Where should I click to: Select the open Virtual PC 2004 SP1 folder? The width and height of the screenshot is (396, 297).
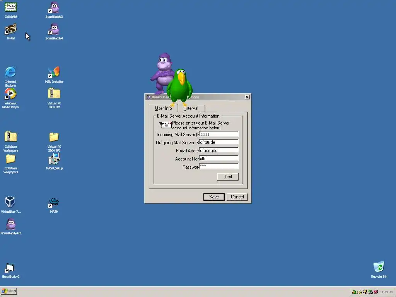54,142
